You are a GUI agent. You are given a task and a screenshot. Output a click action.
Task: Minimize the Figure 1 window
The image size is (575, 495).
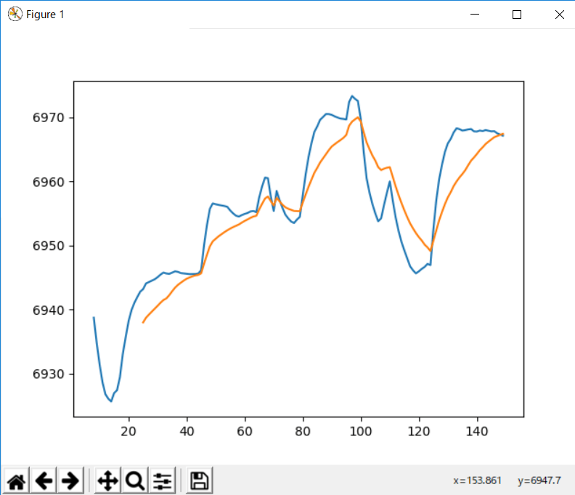pyautogui.click(x=476, y=15)
